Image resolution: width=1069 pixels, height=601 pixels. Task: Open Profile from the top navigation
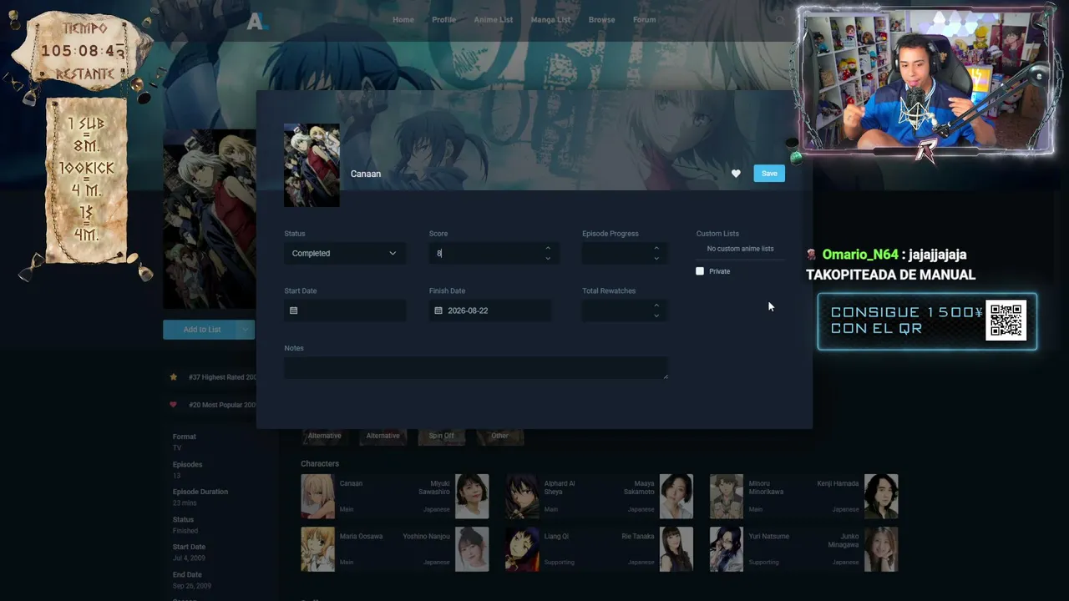click(x=444, y=20)
